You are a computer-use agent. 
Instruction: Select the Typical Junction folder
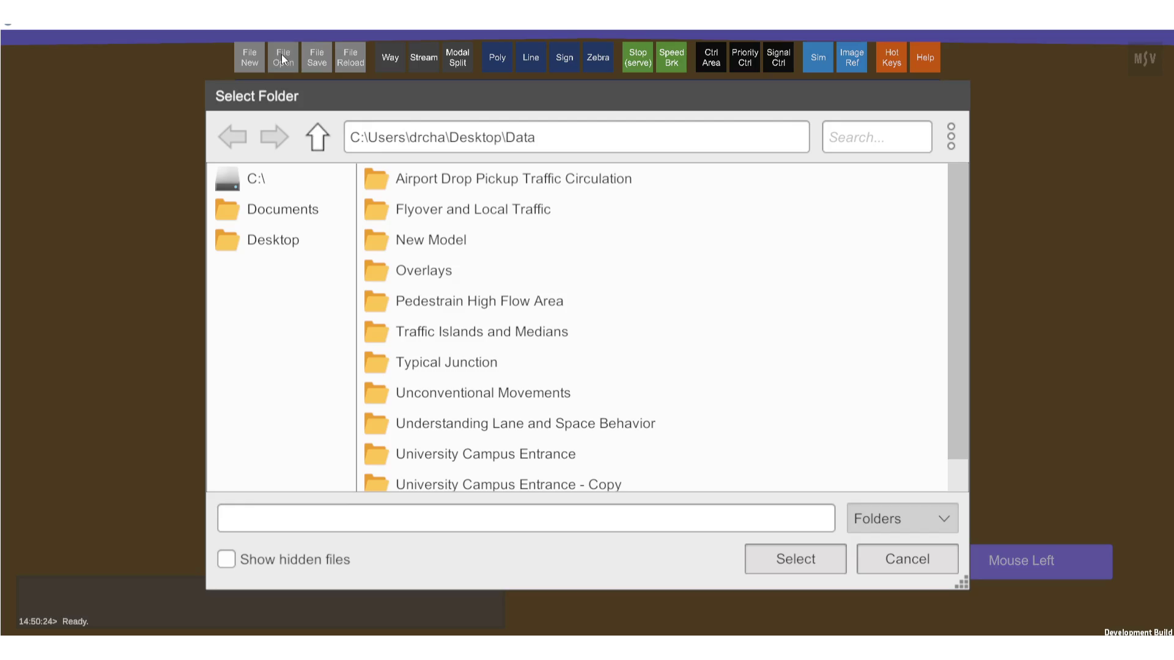tap(446, 362)
